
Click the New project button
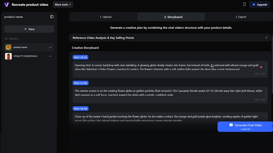(29, 29)
